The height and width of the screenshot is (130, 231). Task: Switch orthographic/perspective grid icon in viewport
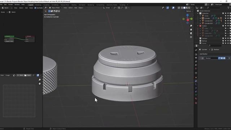(x=191, y=37)
